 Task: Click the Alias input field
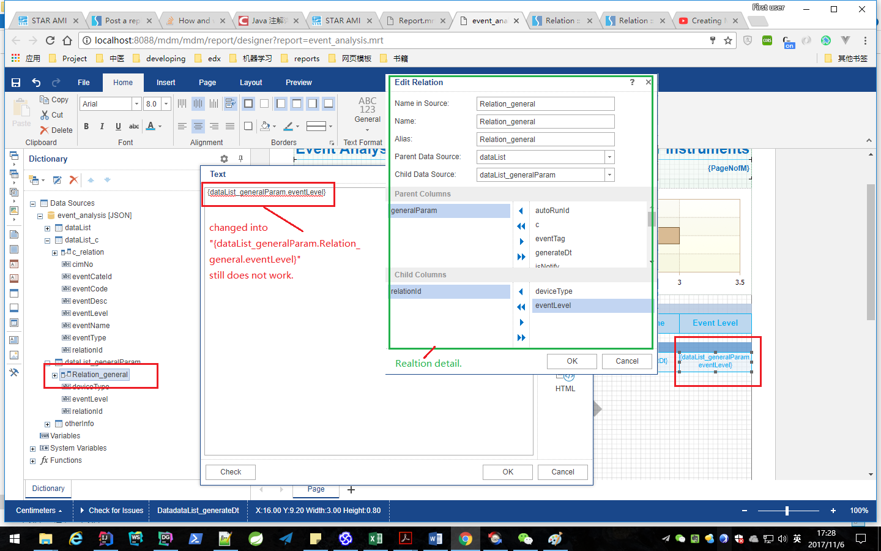pos(545,140)
